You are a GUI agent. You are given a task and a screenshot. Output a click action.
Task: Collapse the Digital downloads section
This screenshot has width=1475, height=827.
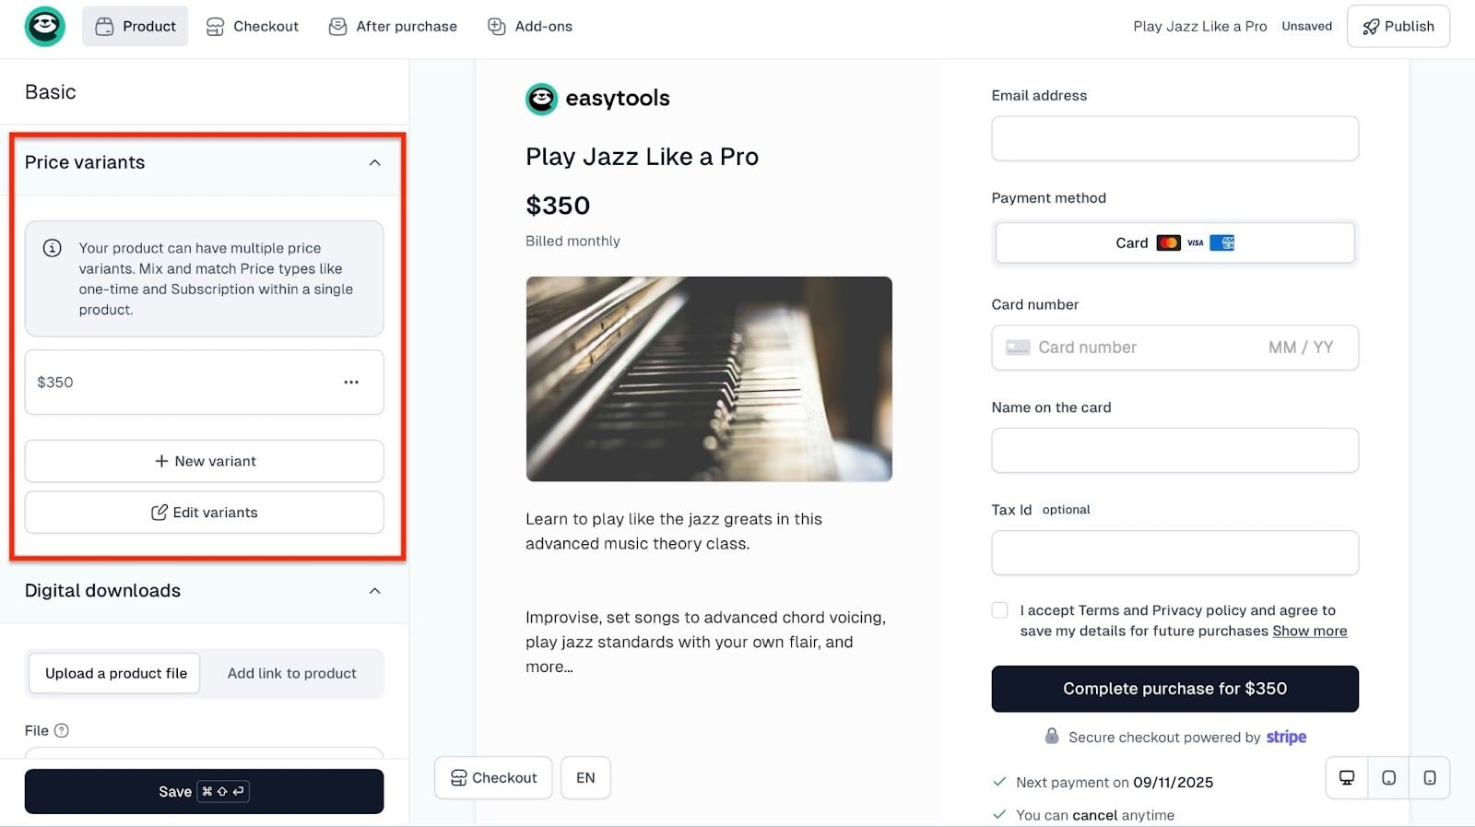click(374, 591)
